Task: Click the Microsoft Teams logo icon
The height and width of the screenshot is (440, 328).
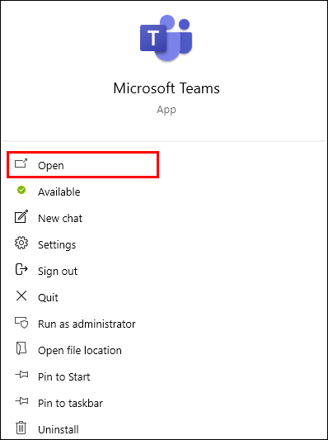Action: coord(166,38)
